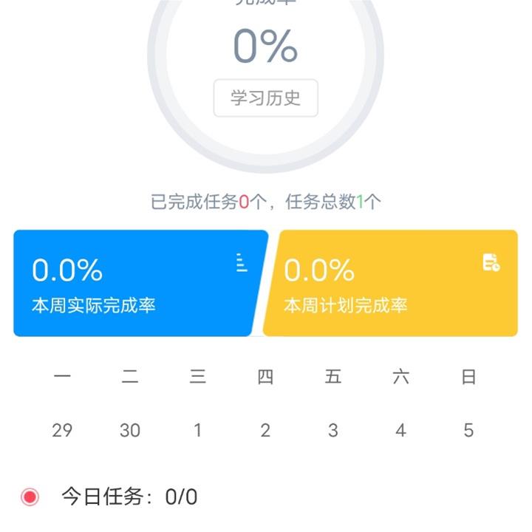Select date 3 in the week calendar
Image resolution: width=532 pixels, height=532 pixels.
[x=333, y=430]
